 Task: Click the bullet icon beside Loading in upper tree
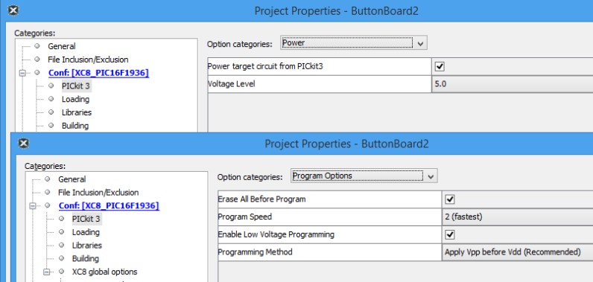[x=51, y=99]
